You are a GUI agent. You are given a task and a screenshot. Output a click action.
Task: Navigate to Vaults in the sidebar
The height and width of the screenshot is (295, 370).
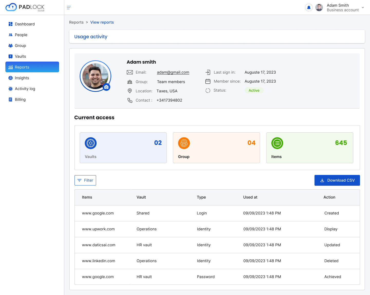[x=32, y=56]
